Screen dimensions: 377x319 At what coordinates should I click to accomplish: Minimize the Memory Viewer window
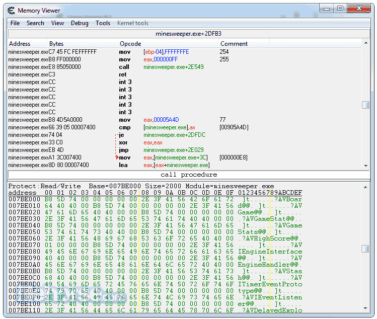click(x=327, y=8)
